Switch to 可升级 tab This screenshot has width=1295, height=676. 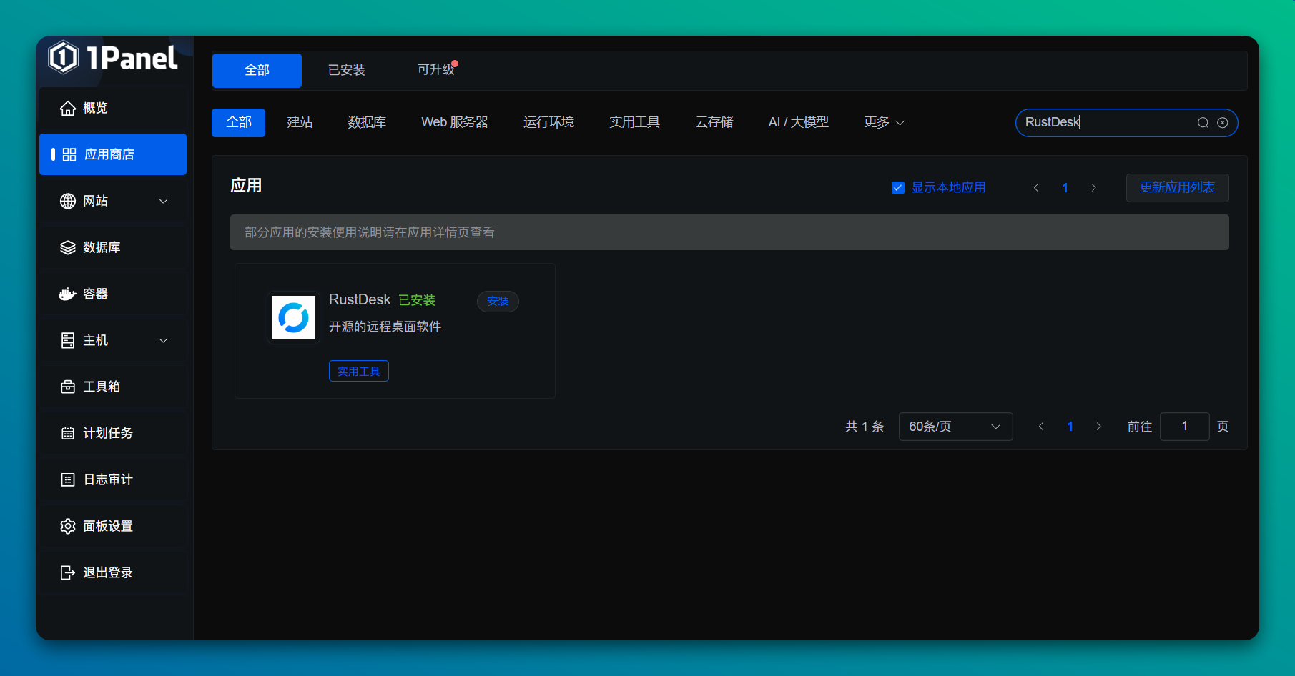[x=436, y=70]
